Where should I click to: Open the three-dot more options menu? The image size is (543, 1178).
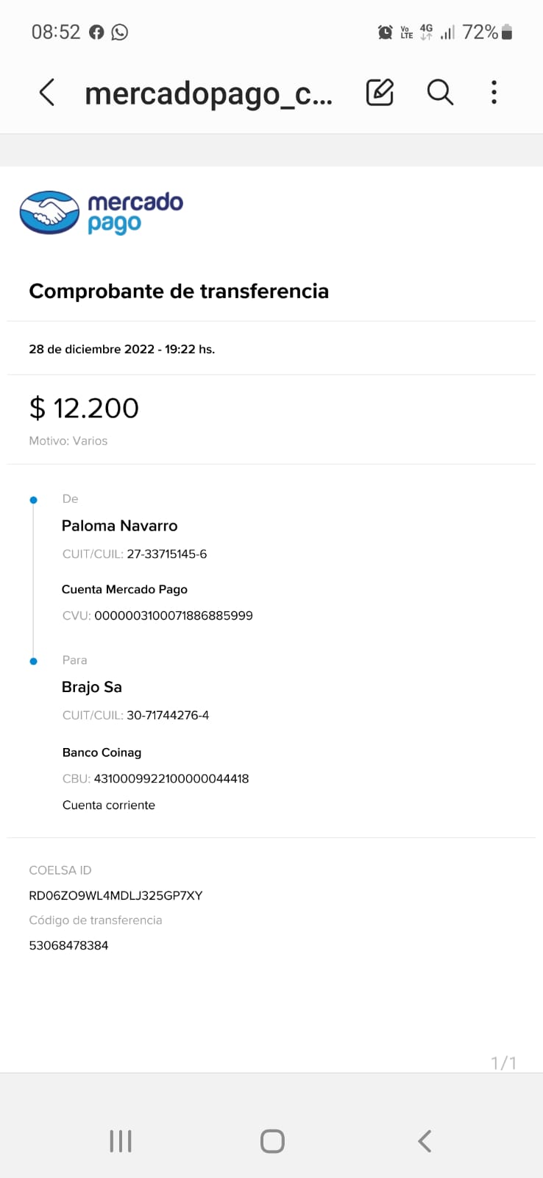[x=494, y=93]
